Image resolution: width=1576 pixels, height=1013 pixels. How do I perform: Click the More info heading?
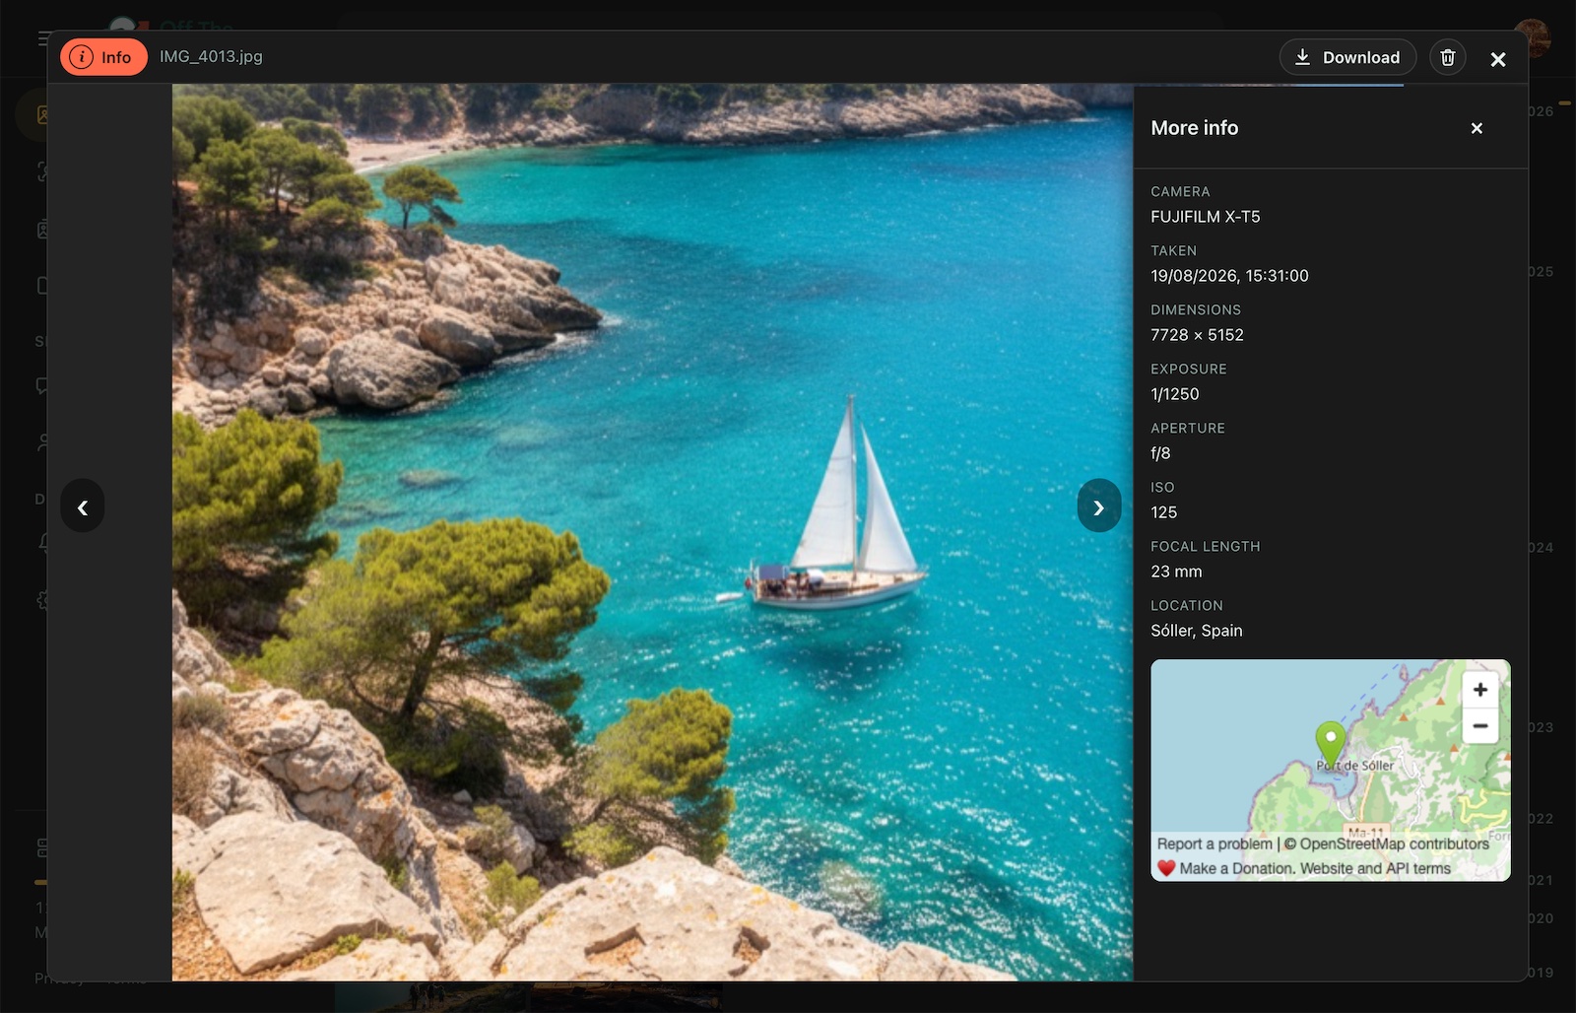tap(1195, 128)
